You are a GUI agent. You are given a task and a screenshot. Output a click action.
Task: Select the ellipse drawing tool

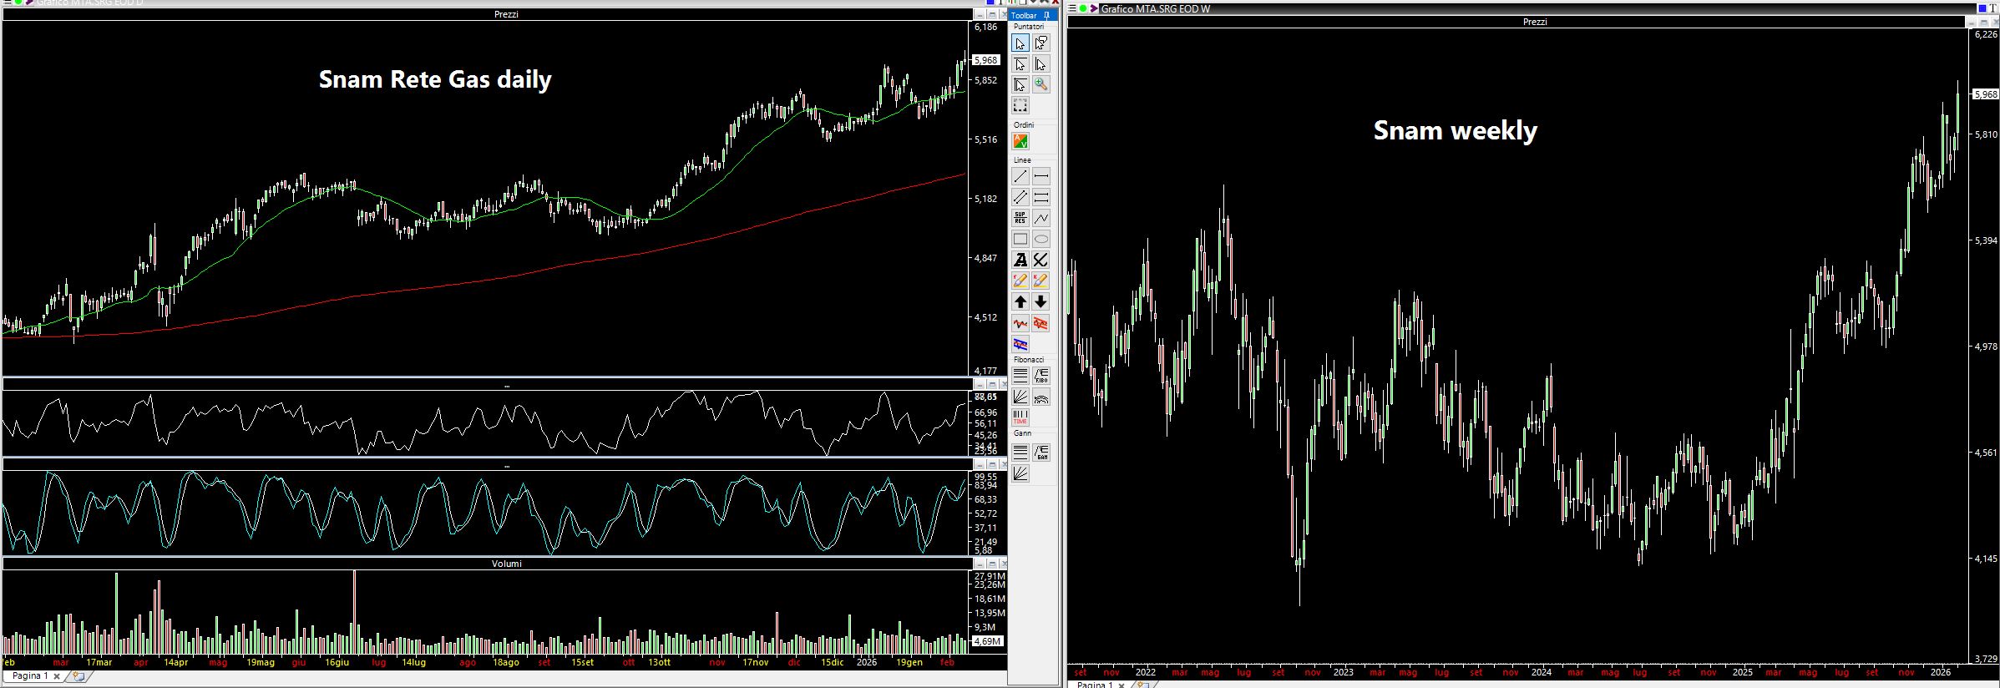point(1041,239)
